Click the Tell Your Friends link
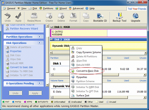The width and height of the screenshot is (149, 110). coord(137,9)
